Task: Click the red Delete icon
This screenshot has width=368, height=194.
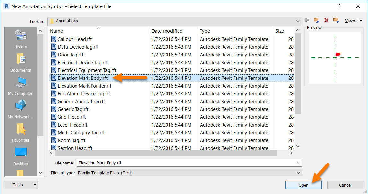Action: tap(326, 20)
